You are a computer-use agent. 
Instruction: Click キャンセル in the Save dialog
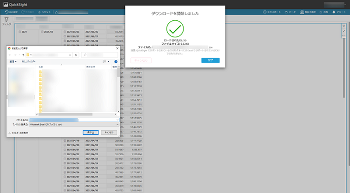coord(109,133)
